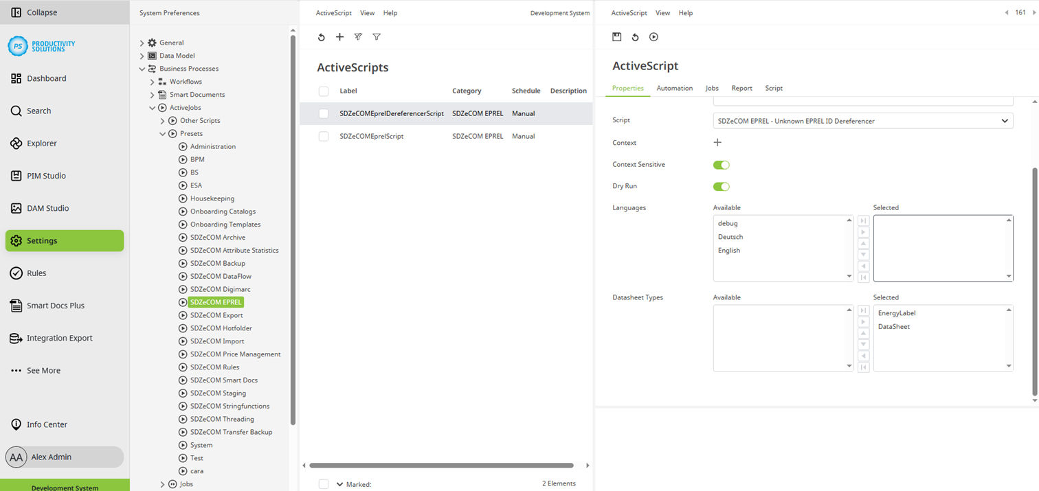Collapse the Presets tree node
Image resolution: width=1039 pixels, height=491 pixels.
163,133
